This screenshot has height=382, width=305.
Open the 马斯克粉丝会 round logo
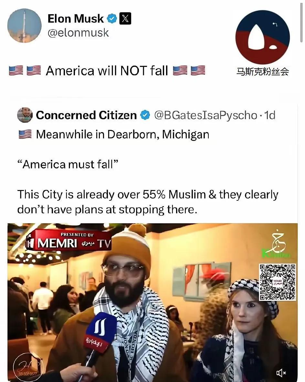click(263, 37)
